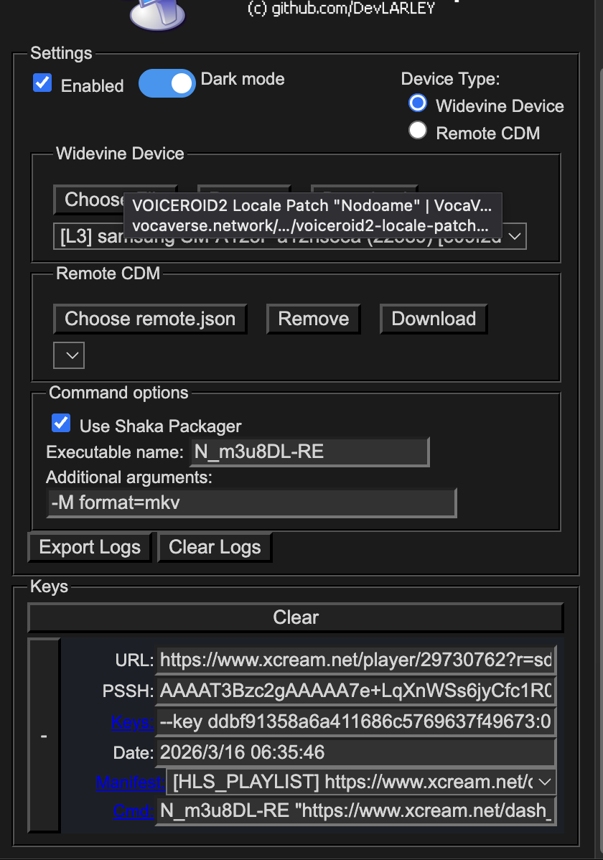Click Remove in Remote CDM section

[313, 319]
